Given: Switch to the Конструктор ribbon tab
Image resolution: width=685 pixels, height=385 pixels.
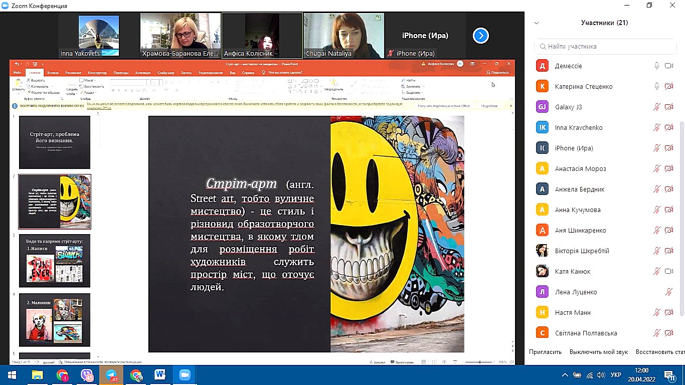Looking at the screenshot, I should [97, 73].
